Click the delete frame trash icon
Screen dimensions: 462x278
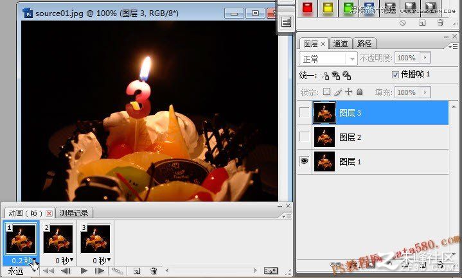point(154,271)
